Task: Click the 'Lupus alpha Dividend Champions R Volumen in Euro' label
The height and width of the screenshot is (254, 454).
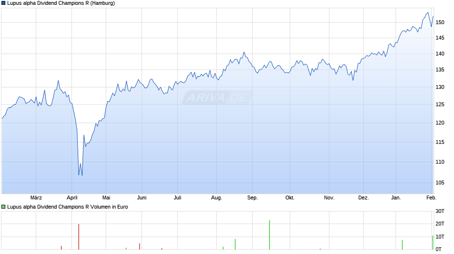Action: [68, 207]
